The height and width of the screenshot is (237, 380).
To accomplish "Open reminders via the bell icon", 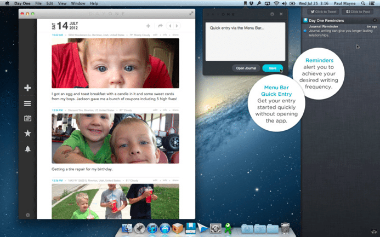I will [x=27, y=149].
